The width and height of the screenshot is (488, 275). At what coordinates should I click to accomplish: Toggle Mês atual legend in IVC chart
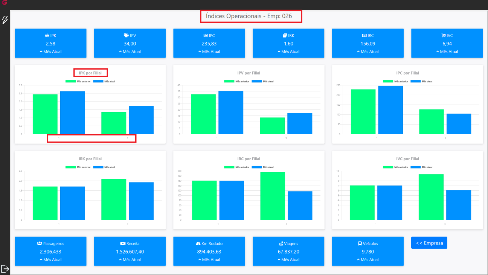(x=421, y=167)
